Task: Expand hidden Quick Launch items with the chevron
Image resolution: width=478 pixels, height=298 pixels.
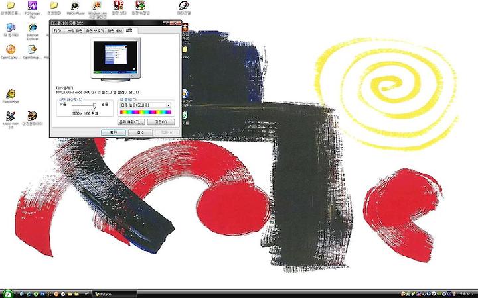Action: (x=86, y=294)
